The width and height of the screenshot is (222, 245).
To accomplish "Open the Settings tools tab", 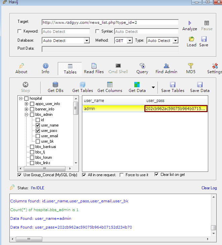I will [215, 68].
